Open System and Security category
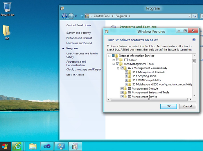Viewport: 203px width, 151px height. (x=78, y=33)
